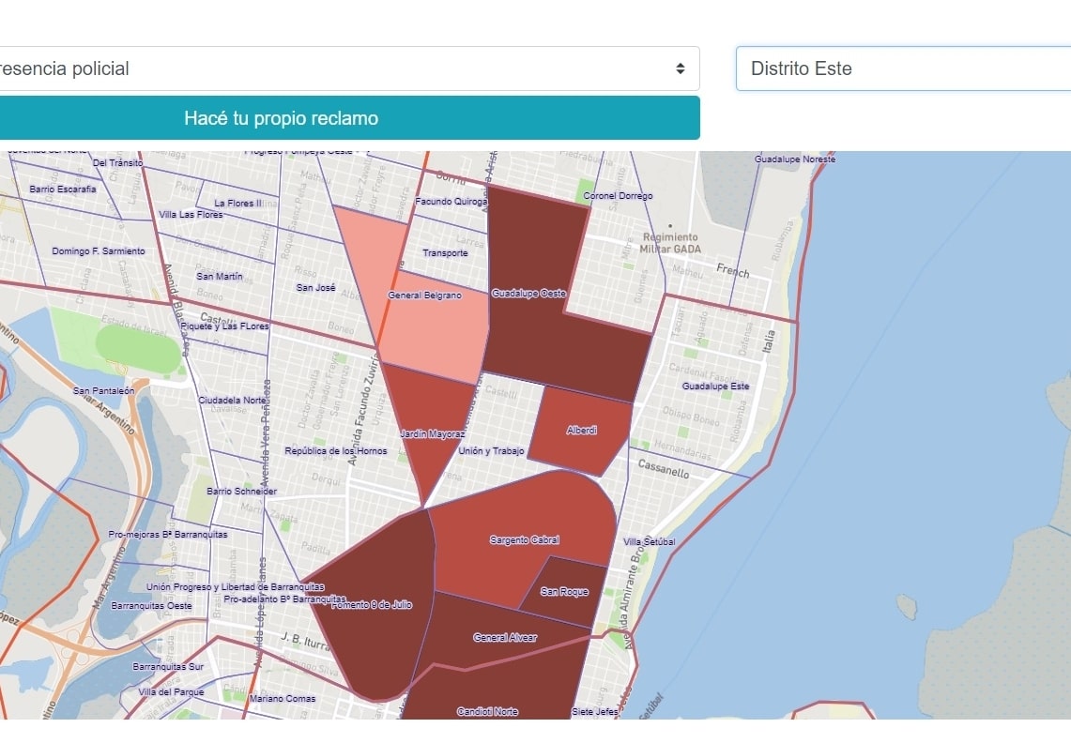This screenshot has width=1071, height=743.
Task: Click the 'La Flores II' label
Action: 237,203
